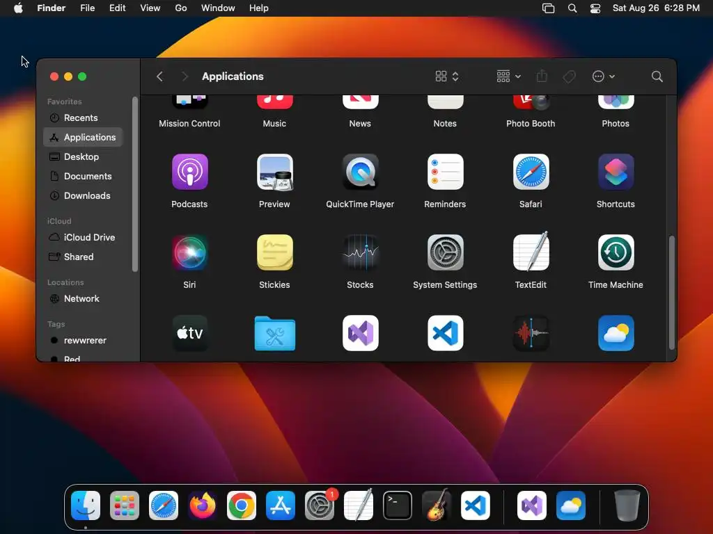Open Spotlight search in menu bar
The height and width of the screenshot is (534, 713).
[x=572, y=8]
